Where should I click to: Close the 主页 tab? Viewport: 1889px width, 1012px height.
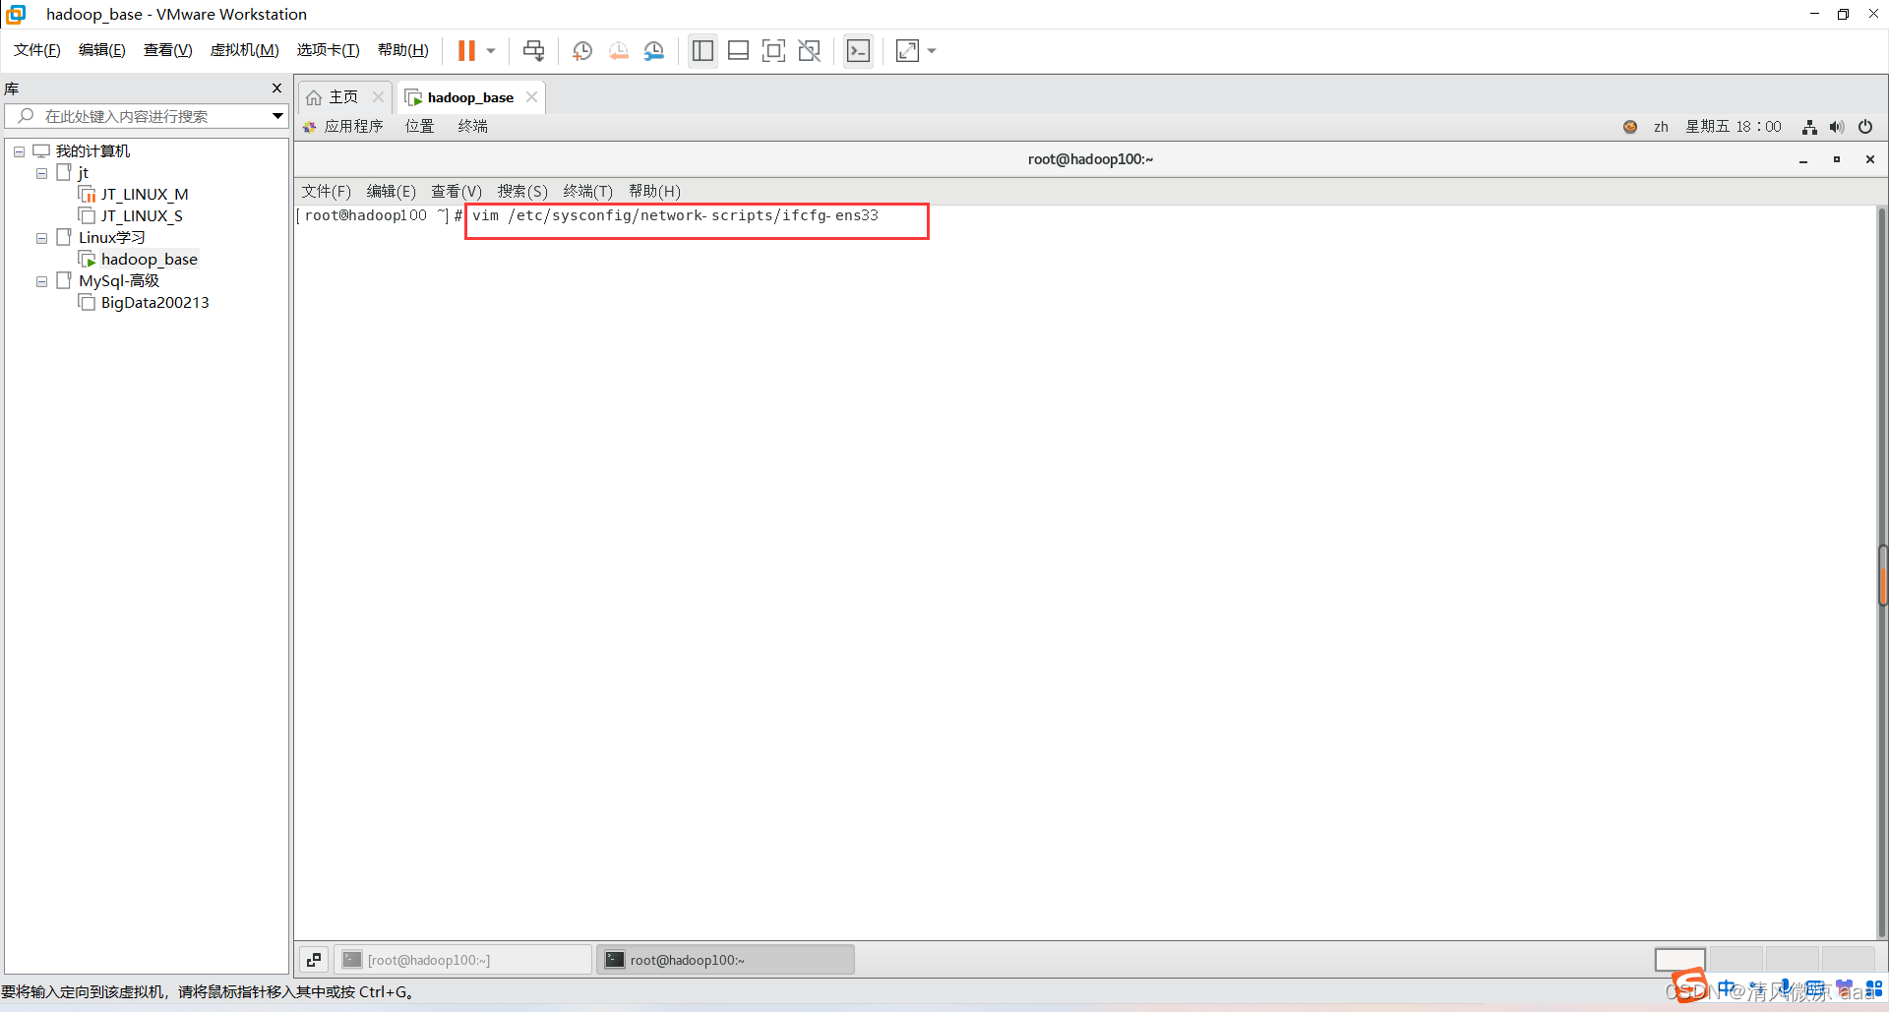pyautogui.click(x=378, y=97)
